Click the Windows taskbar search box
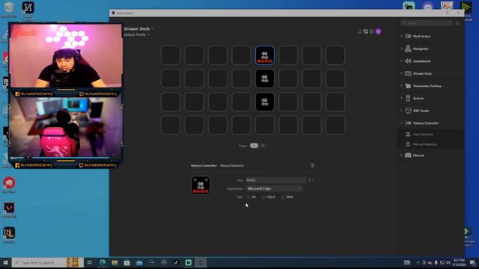 click(47, 262)
